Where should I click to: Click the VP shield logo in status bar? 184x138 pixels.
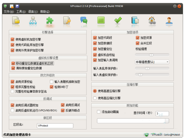point(146,135)
